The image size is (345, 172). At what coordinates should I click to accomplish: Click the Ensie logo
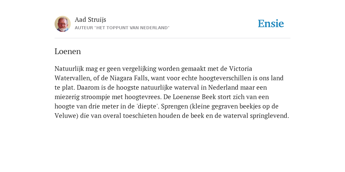tap(271, 24)
